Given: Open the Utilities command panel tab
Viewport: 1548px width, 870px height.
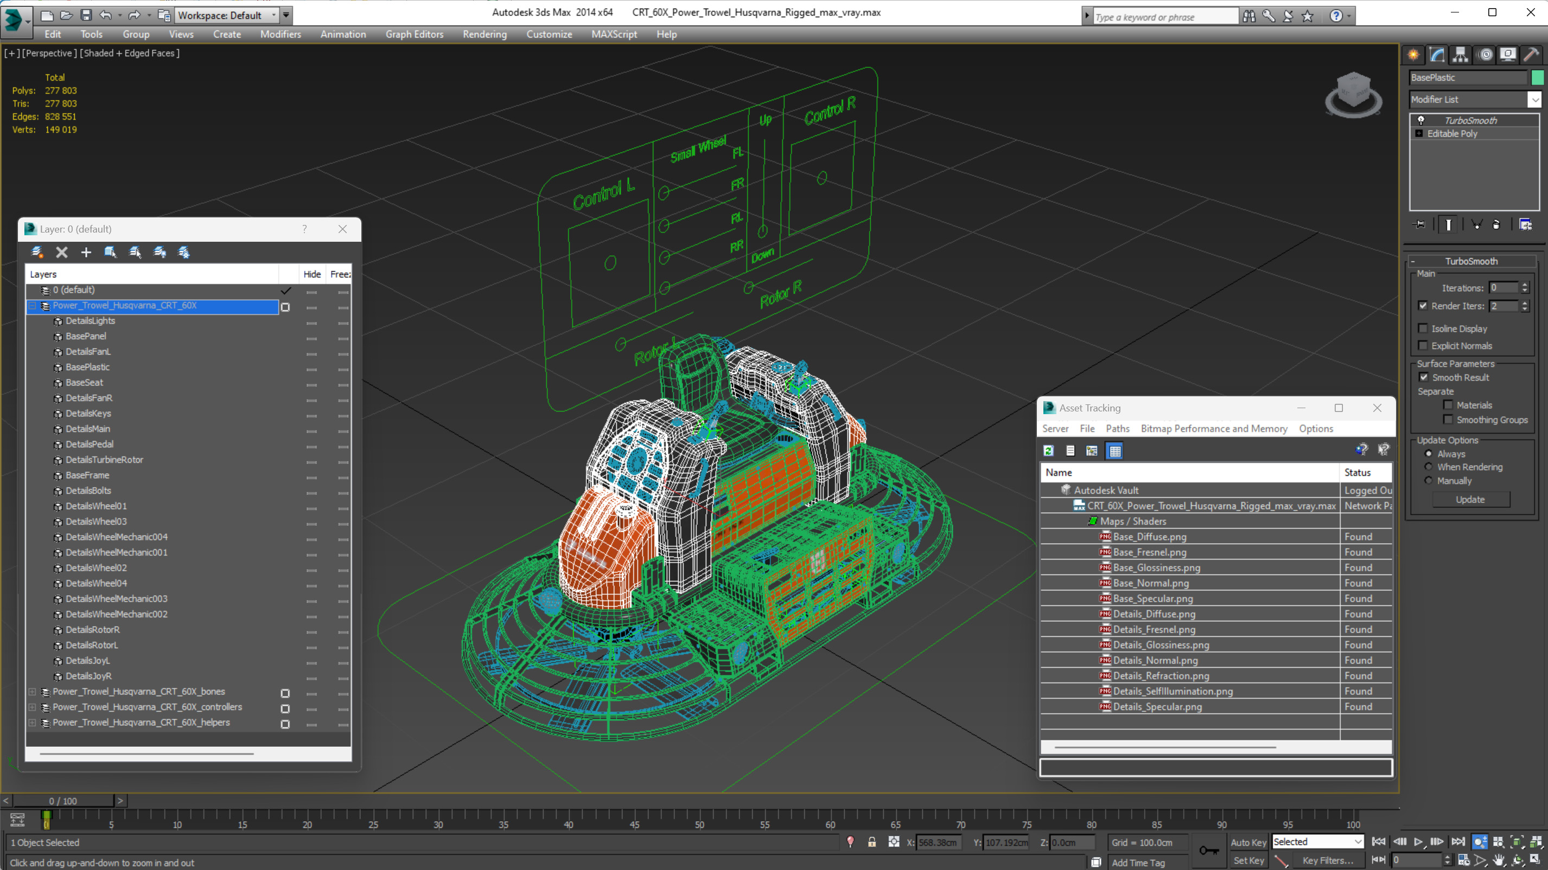Looking at the screenshot, I should point(1531,55).
